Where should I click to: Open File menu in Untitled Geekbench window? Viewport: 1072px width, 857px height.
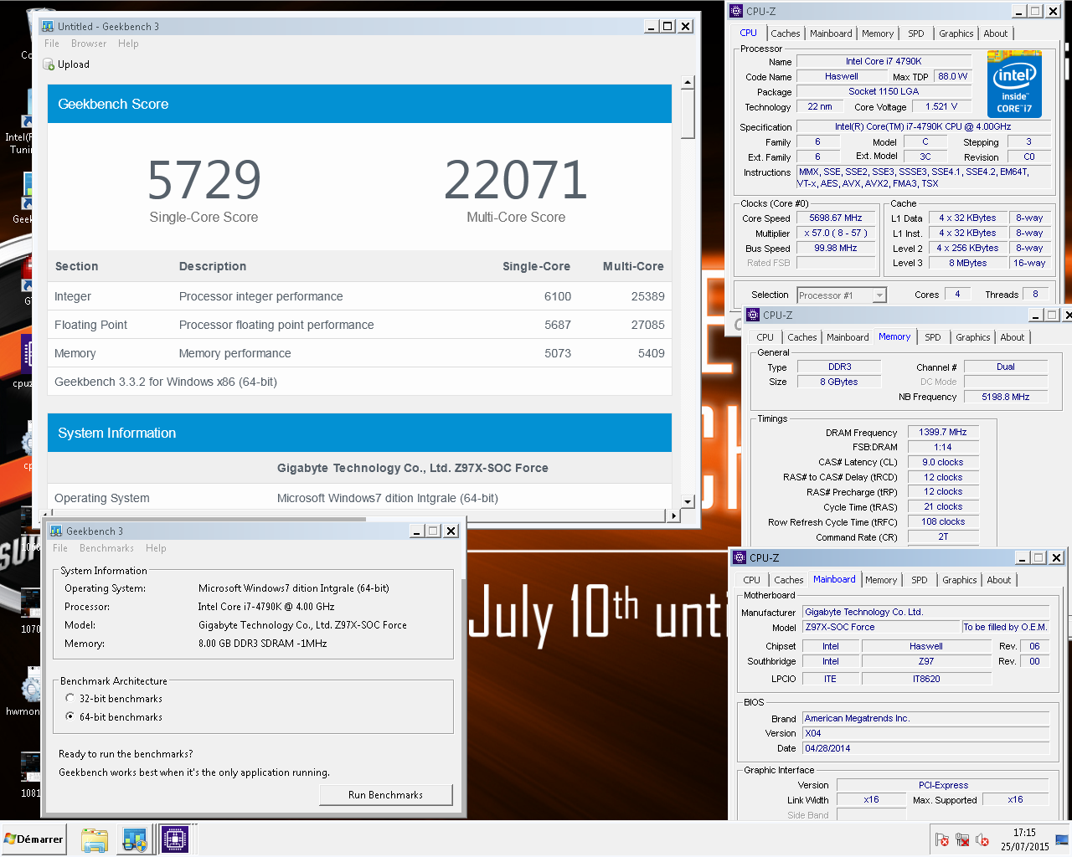coord(52,44)
